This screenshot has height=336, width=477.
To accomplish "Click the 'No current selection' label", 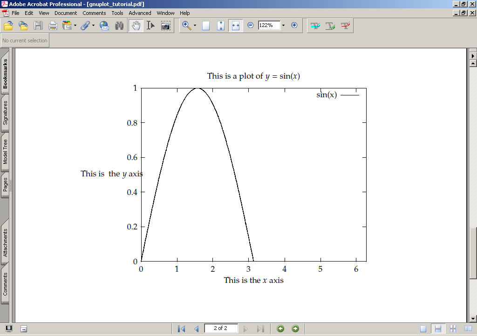I will pos(25,40).
